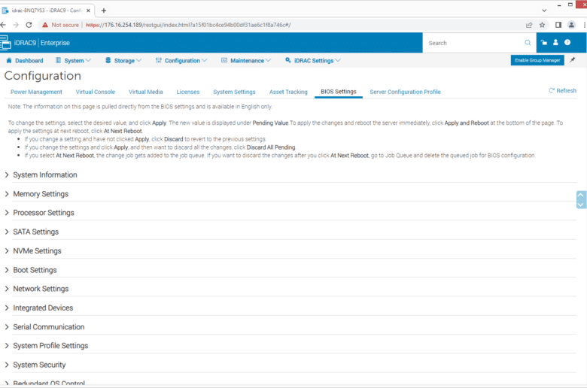
Task: Expand the System Information section
Action: [45, 174]
